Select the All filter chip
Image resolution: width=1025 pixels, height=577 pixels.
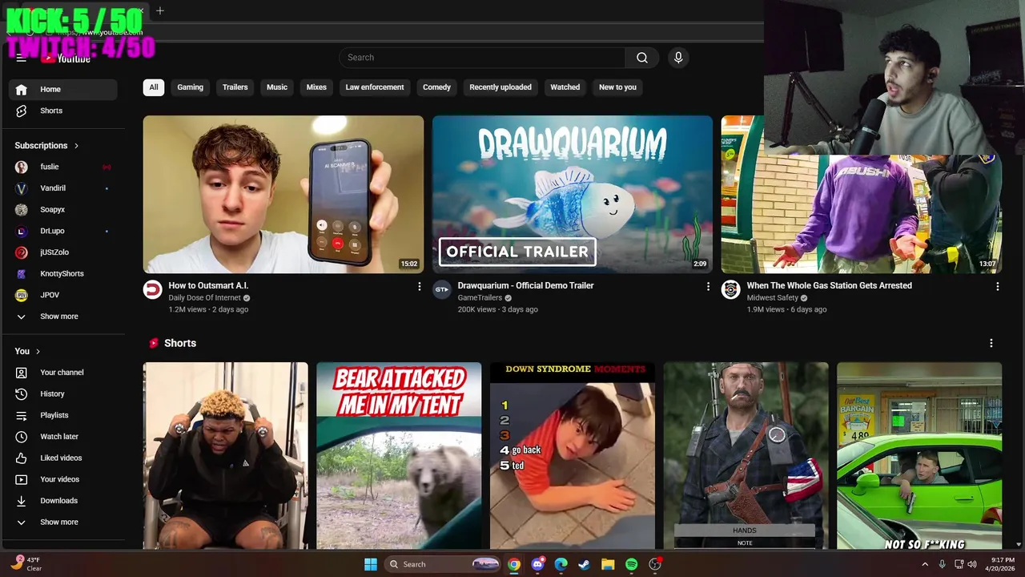pos(154,87)
